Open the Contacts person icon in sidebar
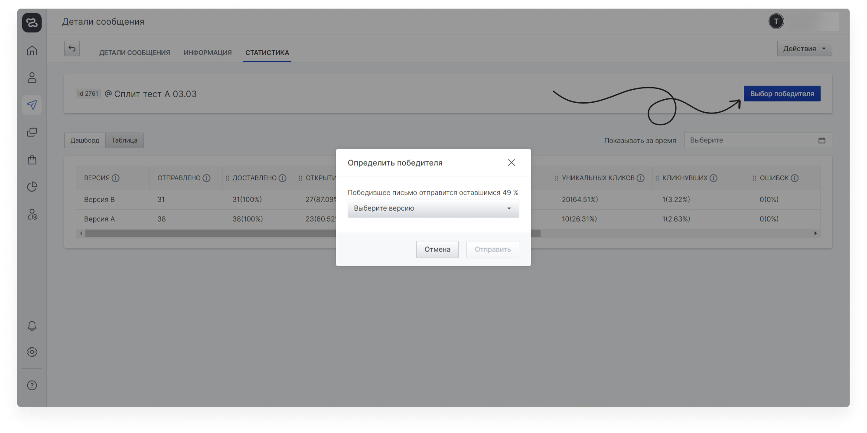 tap(32, 78)
